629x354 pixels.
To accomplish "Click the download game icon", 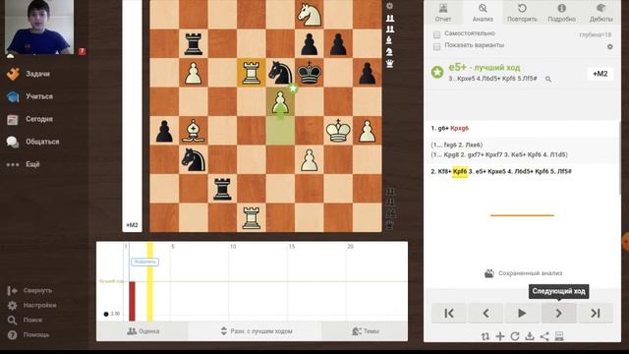I will [530, 336].
